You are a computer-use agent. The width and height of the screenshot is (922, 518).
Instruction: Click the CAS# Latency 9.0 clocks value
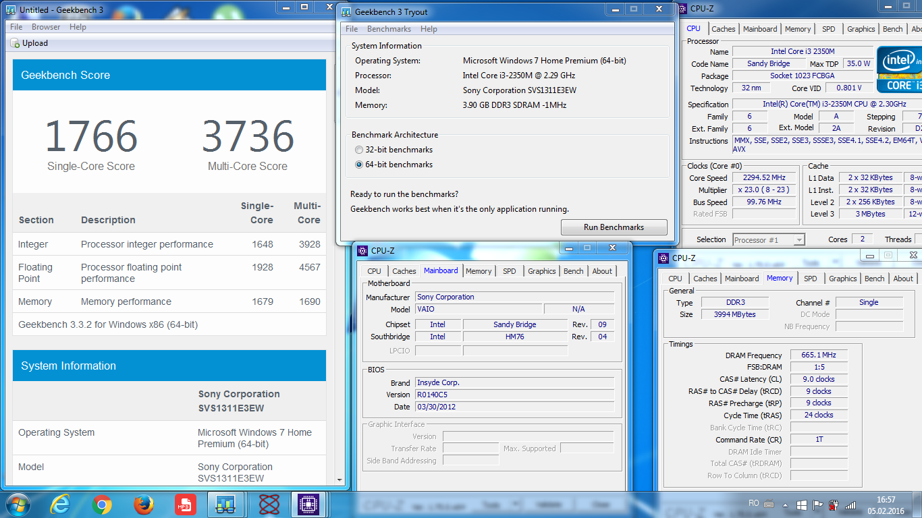coord(818,379)
